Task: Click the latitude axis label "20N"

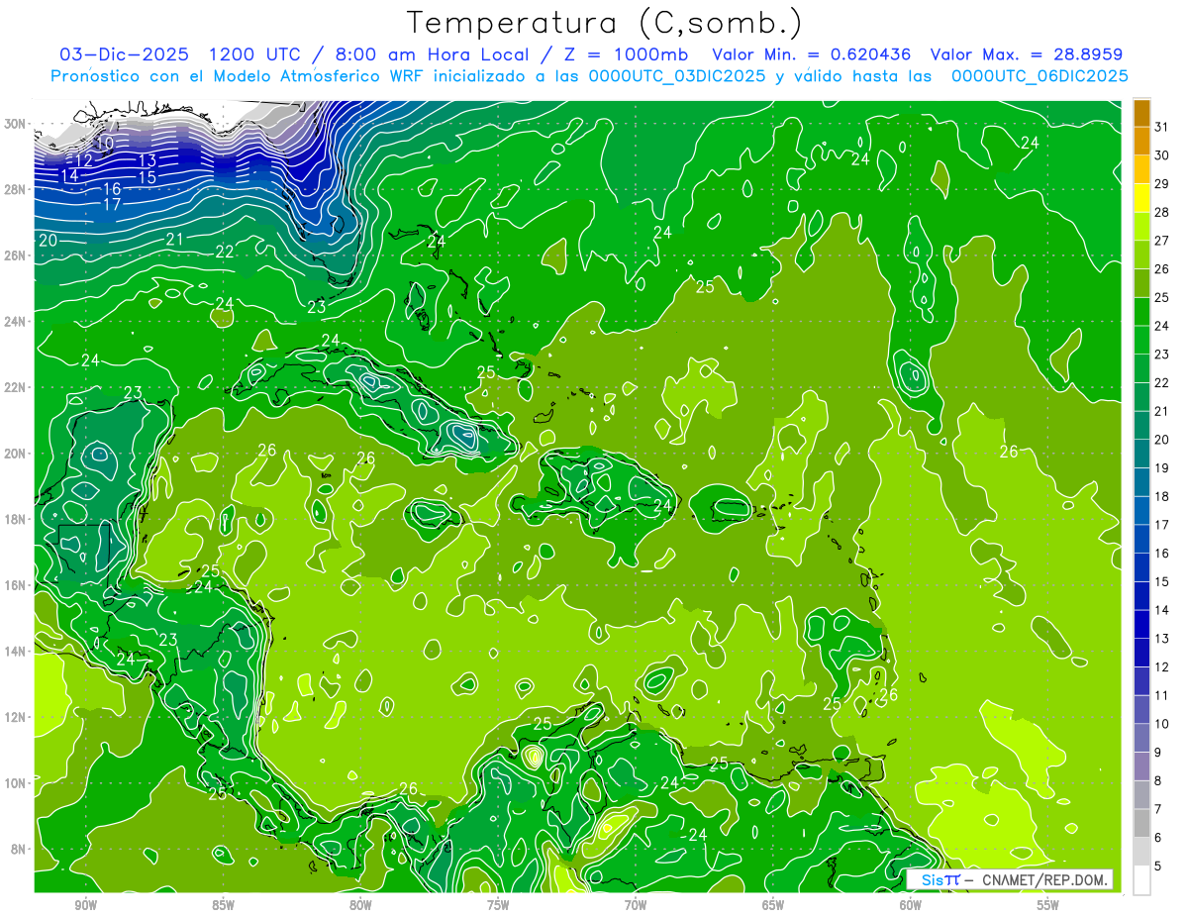Action: [x=15, y=454]
